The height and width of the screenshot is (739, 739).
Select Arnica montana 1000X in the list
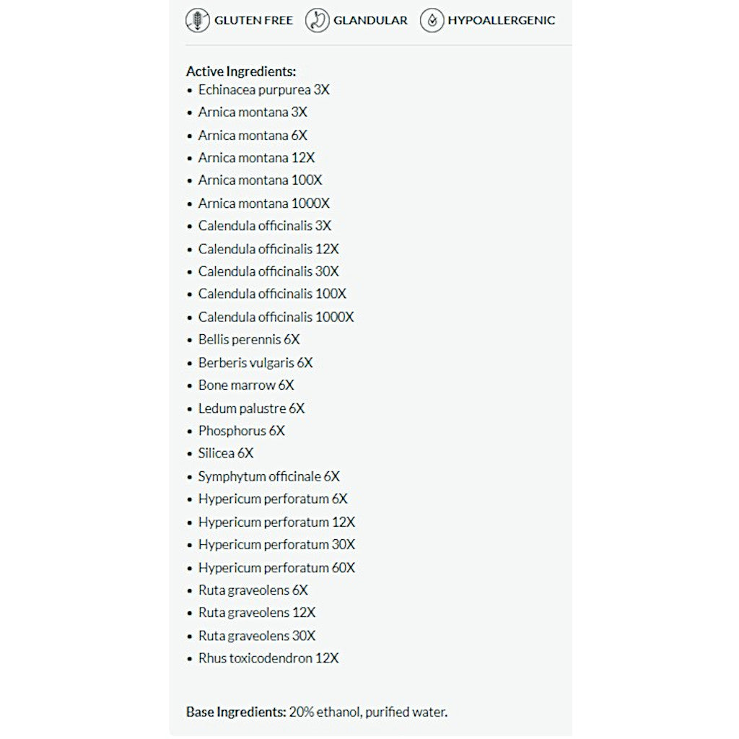coord(263,204)
